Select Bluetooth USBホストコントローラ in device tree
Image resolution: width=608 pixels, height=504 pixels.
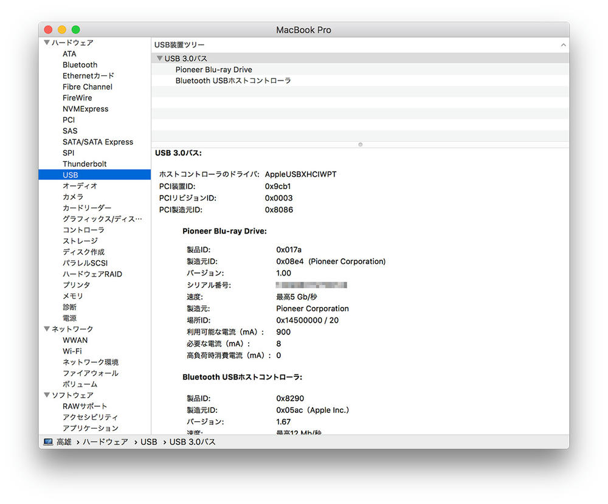[x=233, y=81]
